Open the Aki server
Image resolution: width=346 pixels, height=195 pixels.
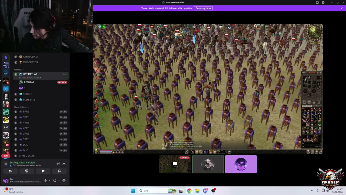(6, 127)
